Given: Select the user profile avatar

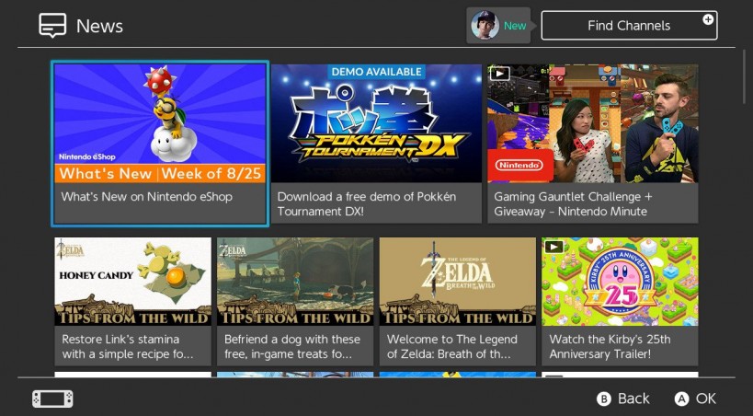Looking at the screenshot, I should (485, 26).
